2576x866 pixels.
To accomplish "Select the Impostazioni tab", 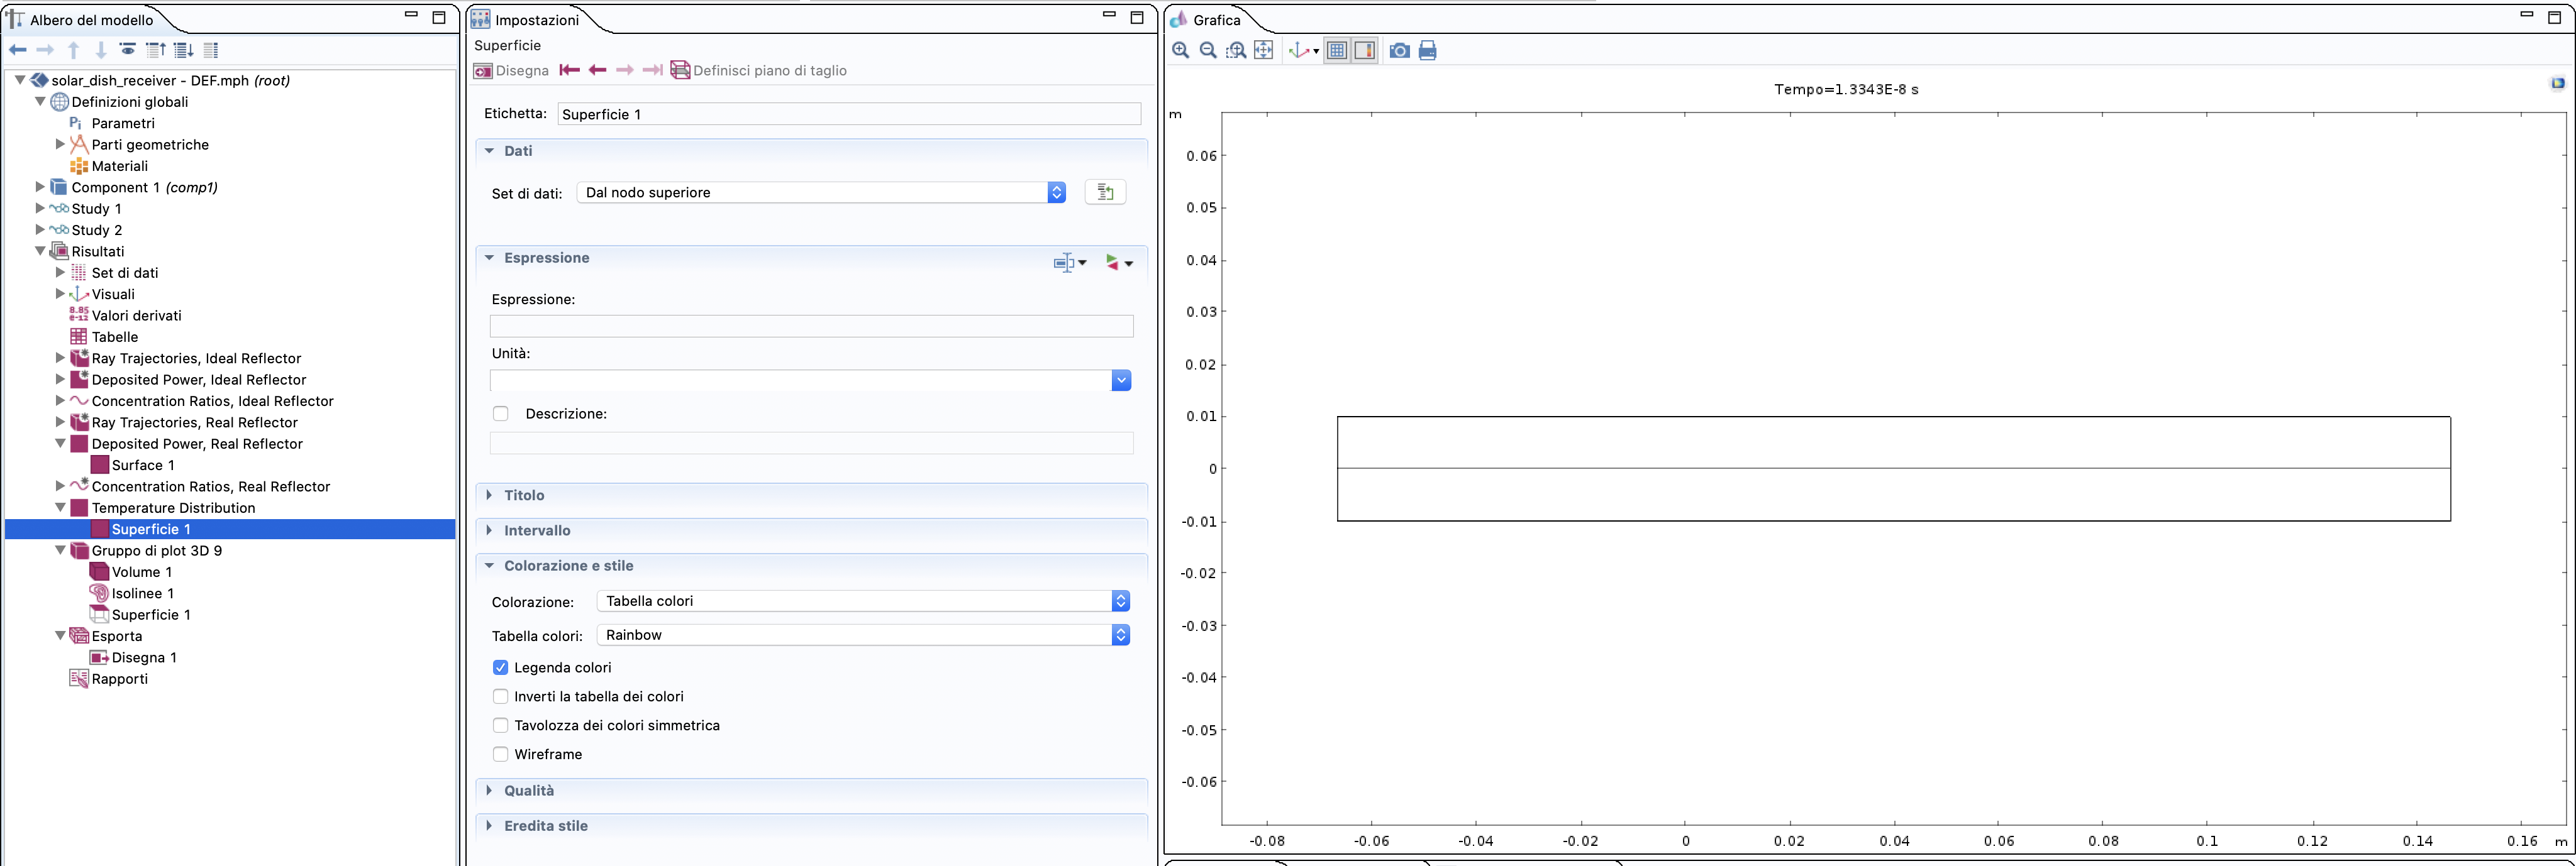I will [536, 20].
